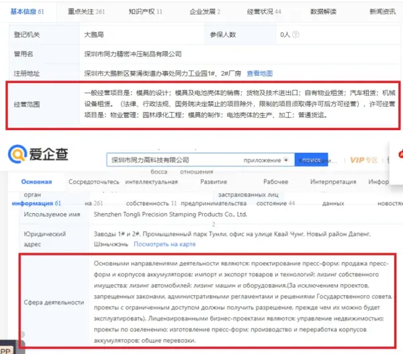Click the 查看地图 link
Viewport: 403px width, 354px height.
pyautogui.click(x=259, y=73)
